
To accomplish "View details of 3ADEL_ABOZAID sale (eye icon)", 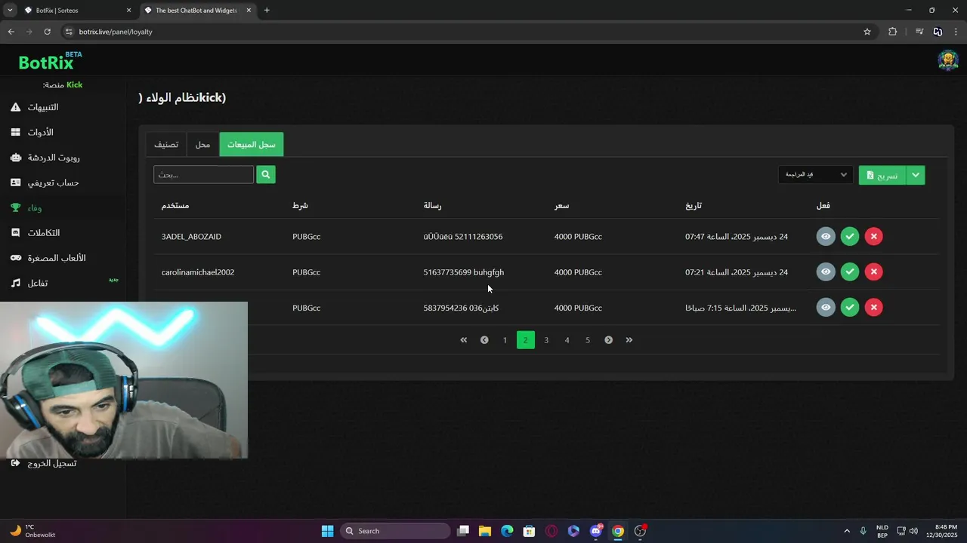I will (x=826, y=236).
